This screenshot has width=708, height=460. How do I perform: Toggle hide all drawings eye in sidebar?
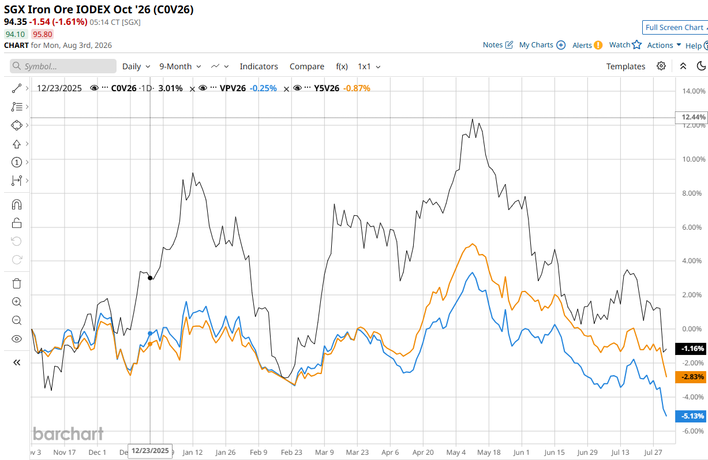[x=16, y=339]
